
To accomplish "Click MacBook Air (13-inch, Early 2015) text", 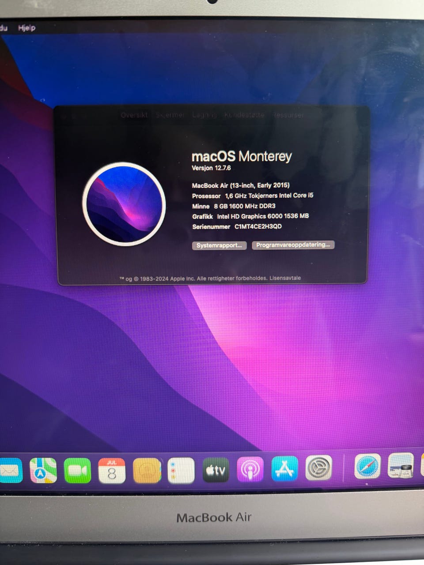I will pos(241,185).
